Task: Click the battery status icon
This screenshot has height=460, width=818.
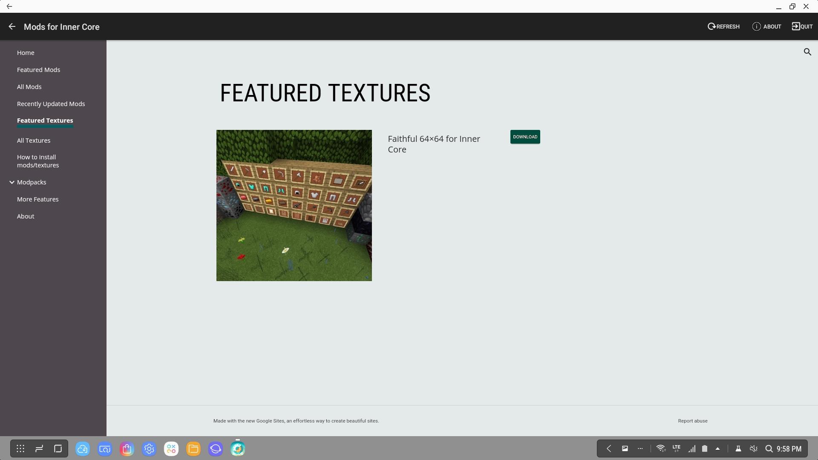Action: [x=705, y=448]
